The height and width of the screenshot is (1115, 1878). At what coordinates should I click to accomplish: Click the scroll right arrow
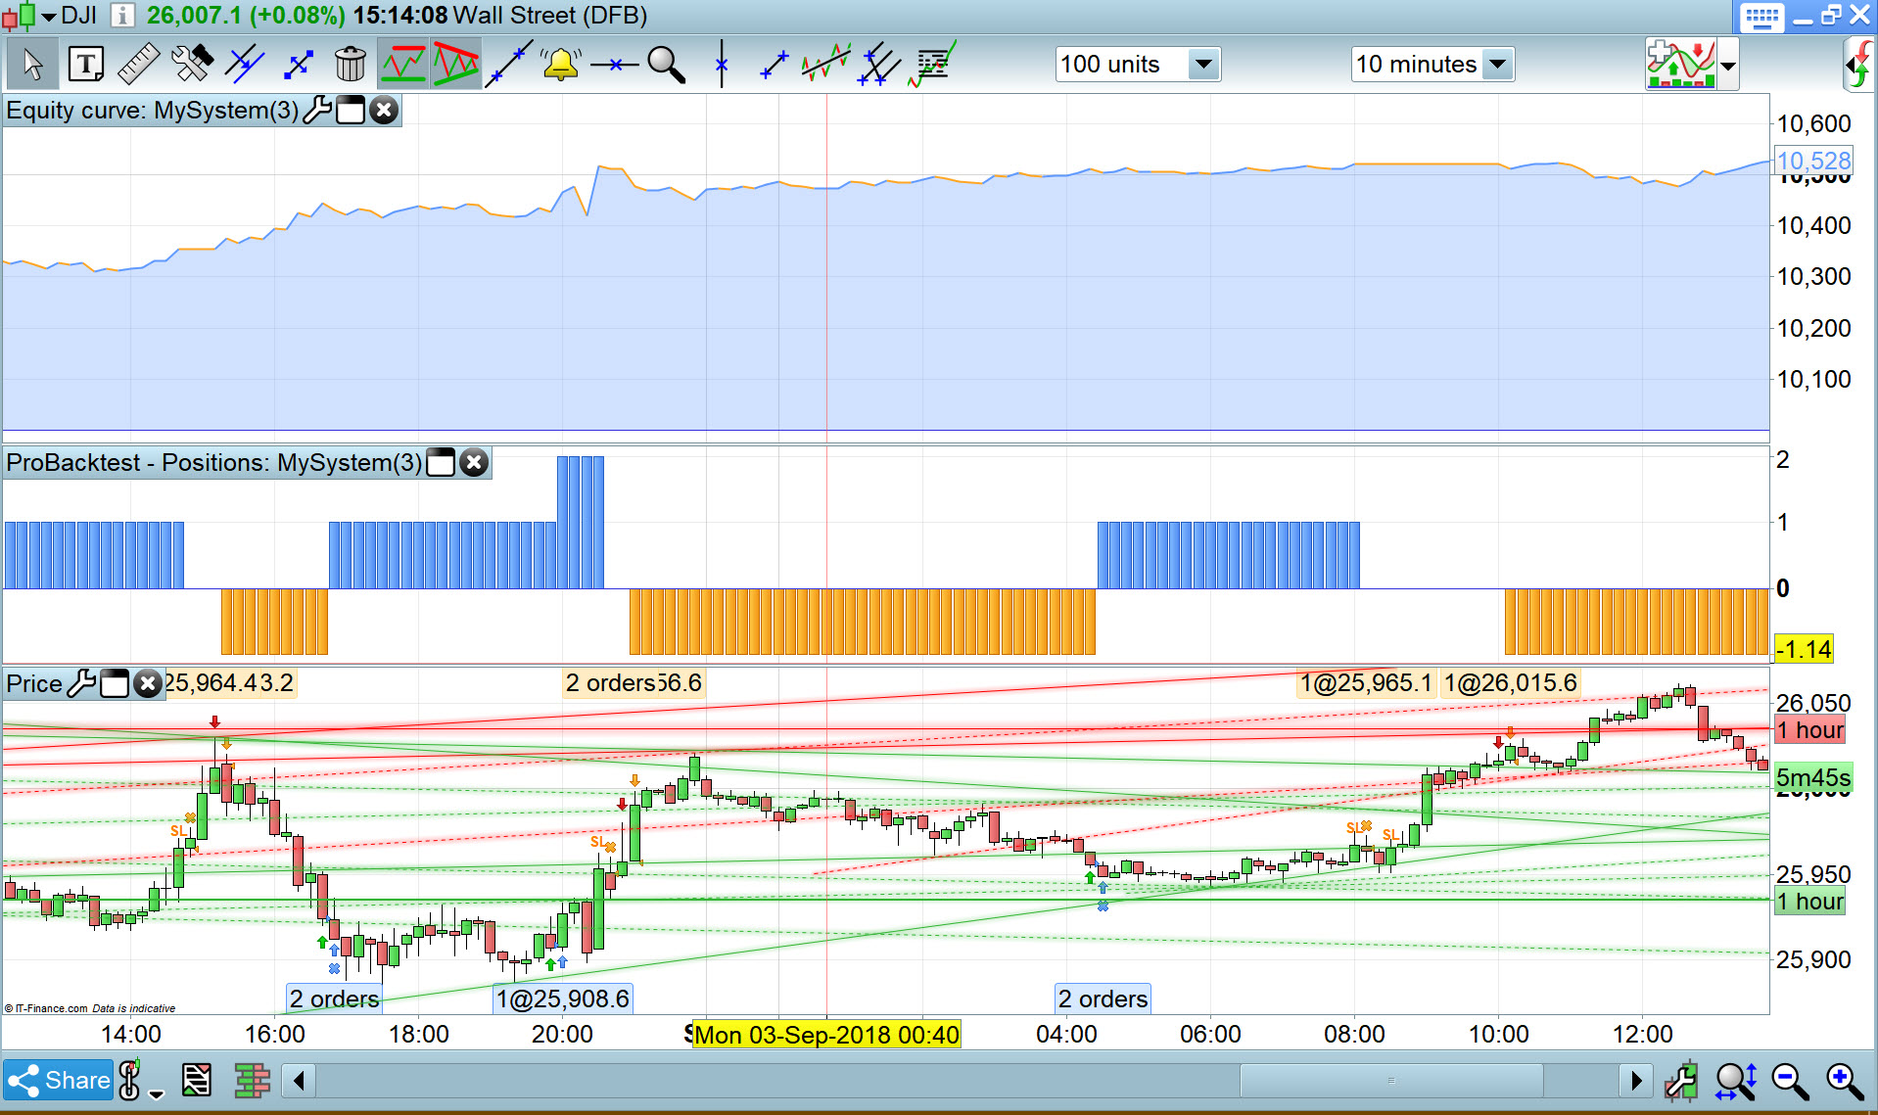[1636, 1081]
